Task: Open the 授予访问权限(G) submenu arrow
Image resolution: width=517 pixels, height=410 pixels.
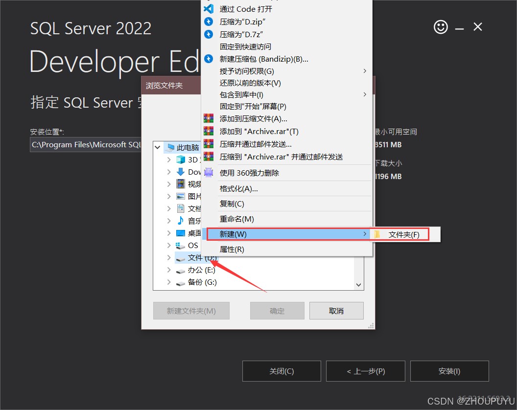Action: click(x=365, y=71)
